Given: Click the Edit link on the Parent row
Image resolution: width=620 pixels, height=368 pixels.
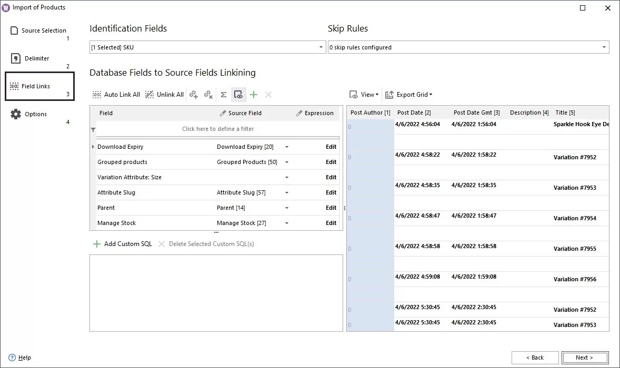Looking at the screenshot, I should [x=331, y=208].
